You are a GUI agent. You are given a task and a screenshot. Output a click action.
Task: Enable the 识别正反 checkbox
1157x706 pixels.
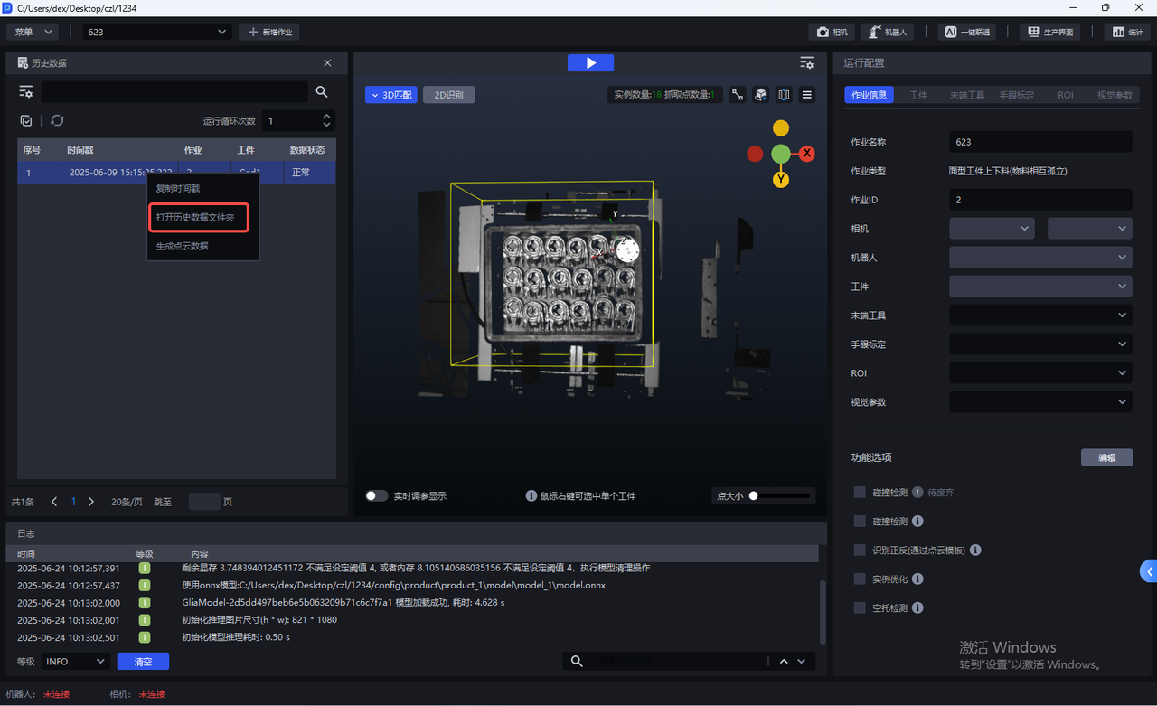[860, 550]
